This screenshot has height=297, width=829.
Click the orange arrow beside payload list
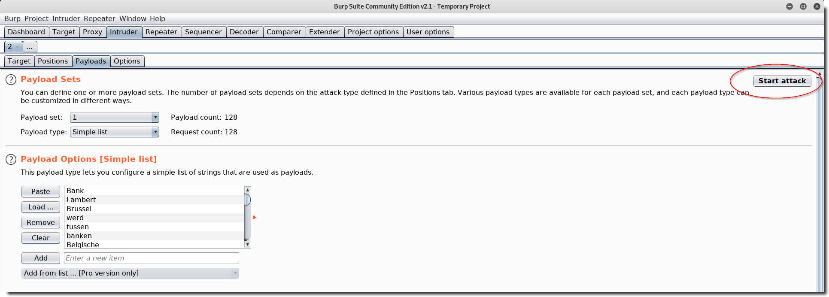255,218
